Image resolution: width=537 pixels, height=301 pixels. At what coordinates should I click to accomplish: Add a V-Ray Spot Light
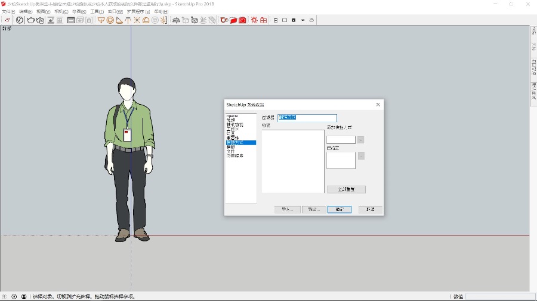point(119,20)
